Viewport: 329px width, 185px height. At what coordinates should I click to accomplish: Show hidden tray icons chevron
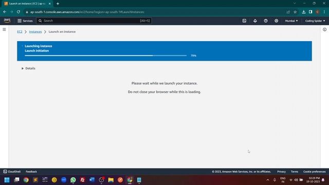point(268,180)
